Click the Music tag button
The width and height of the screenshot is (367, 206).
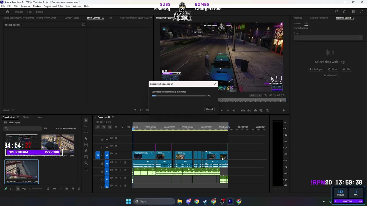(x=333, y=69)
